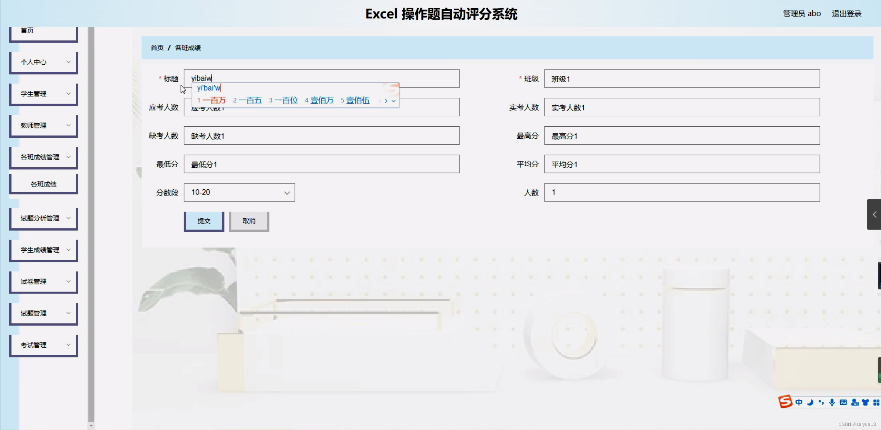
Task: Expand the IME candidate list downward
Action: click(x=393, y=101)
